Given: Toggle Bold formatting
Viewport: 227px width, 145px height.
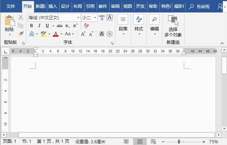Looking at the screenshot, I should (x=31, y=26).
